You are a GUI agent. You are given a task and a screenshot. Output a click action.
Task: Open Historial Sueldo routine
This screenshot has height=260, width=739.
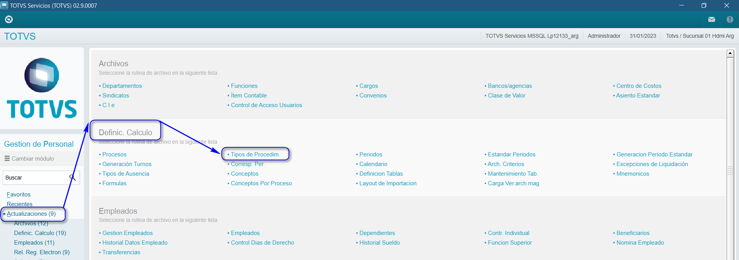(x=379, y=243)
